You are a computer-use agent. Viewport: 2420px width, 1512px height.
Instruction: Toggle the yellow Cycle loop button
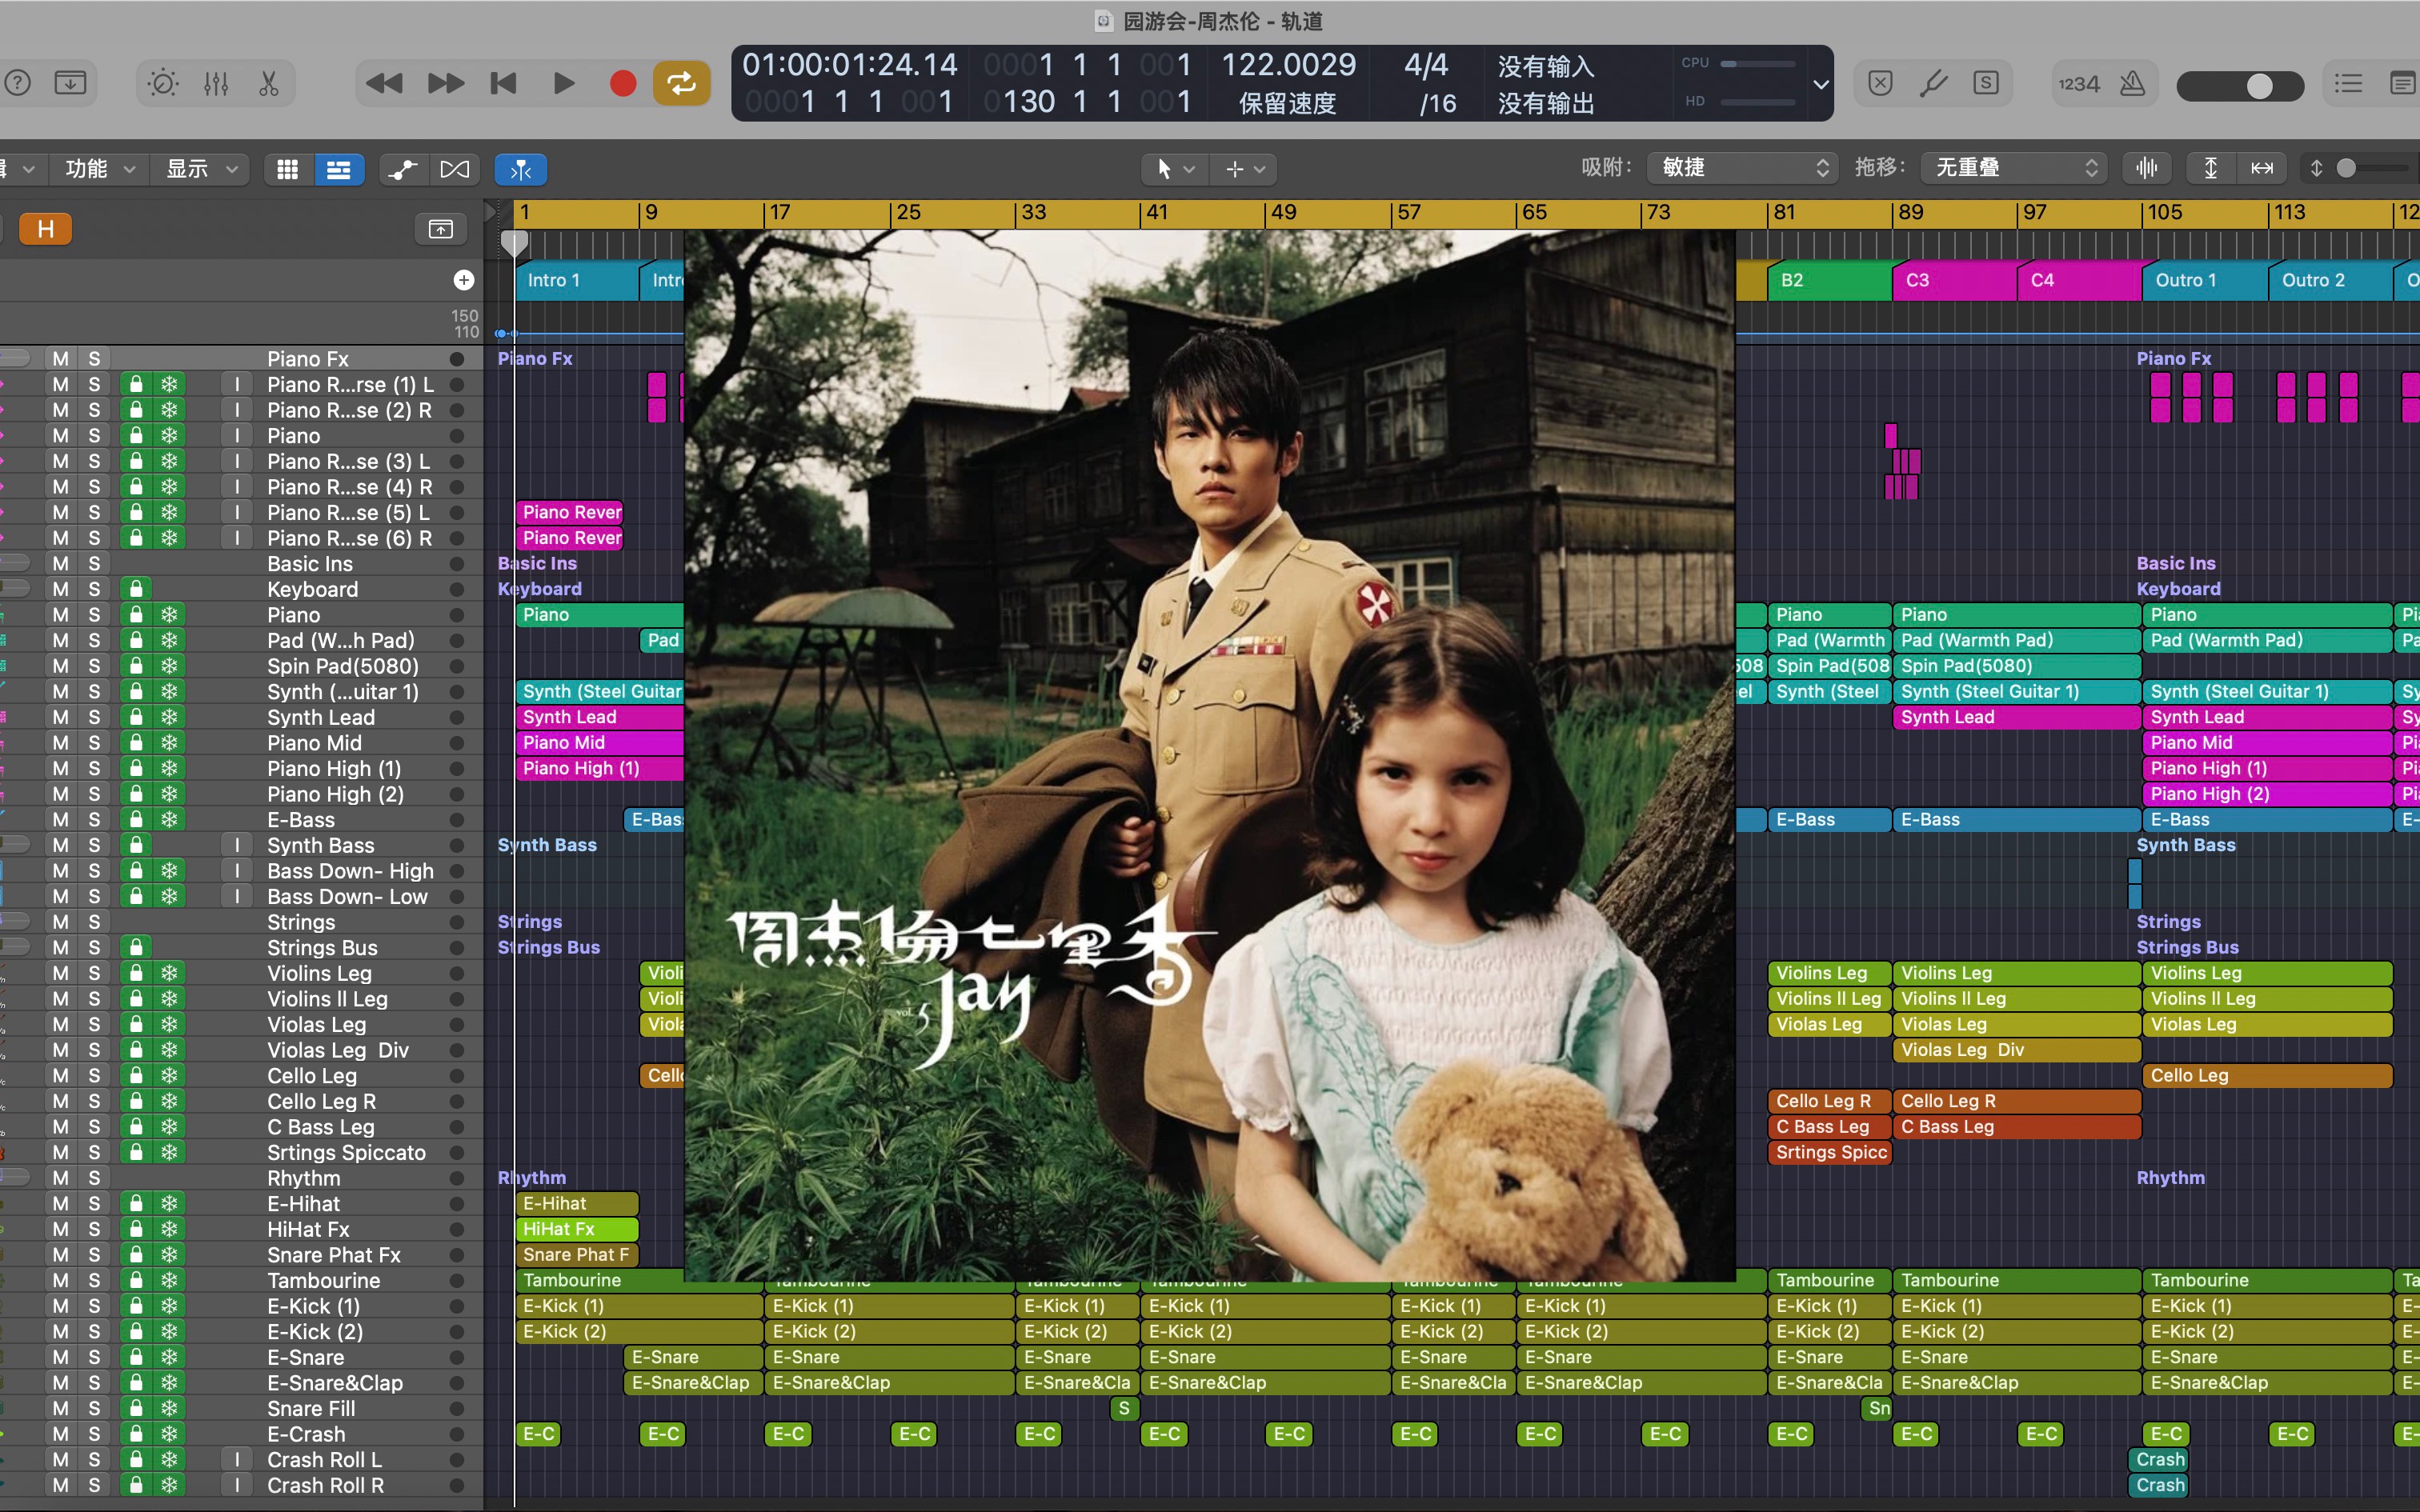pyautogui.click(x=682, y=84)
